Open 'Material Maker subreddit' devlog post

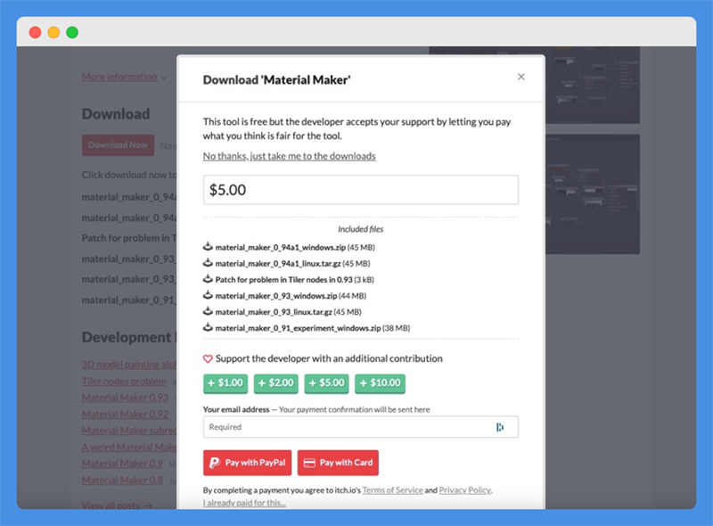click(129, 431)
